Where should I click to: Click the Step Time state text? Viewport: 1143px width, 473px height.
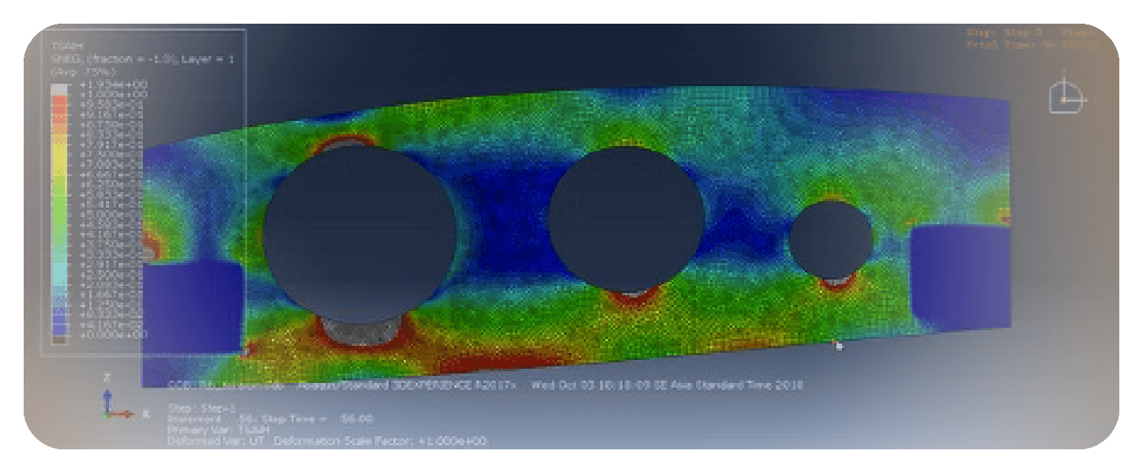(308, 419)
